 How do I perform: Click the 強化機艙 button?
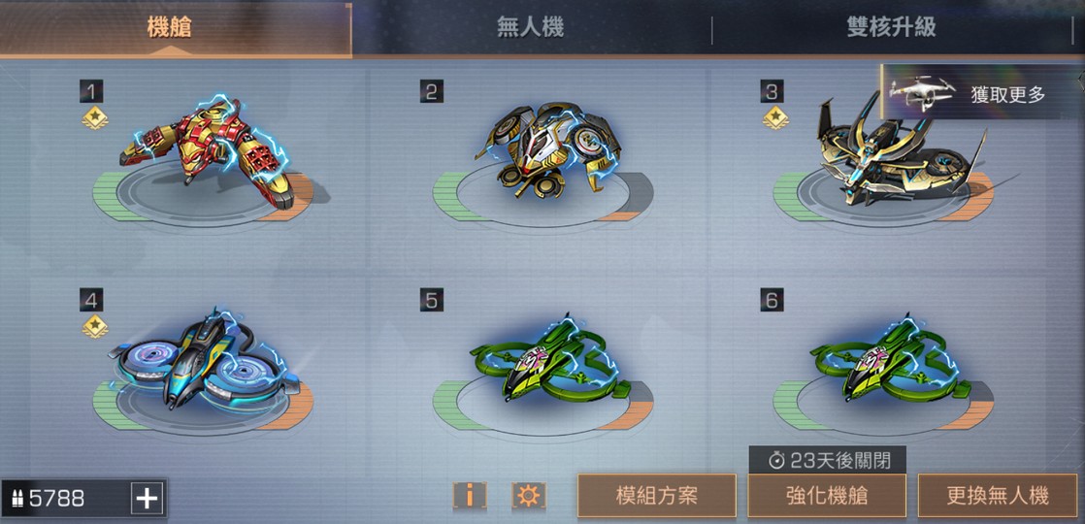(x=827, y=496)
